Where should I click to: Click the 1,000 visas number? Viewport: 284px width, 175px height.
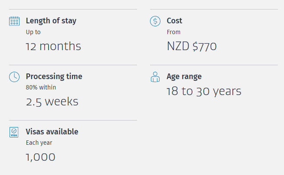point(41,157)
